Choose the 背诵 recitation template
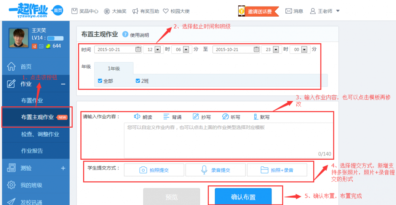396x205 pixels. [x=172, y=117]
